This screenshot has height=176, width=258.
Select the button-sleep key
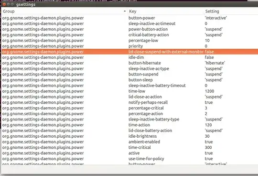point(140,80)
